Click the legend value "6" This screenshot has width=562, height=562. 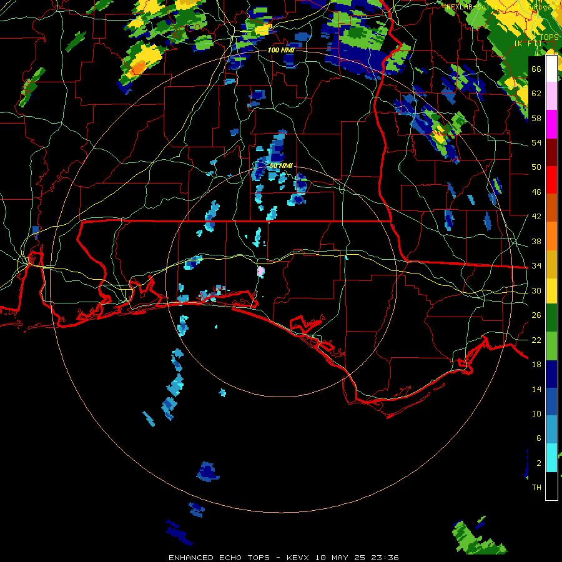(x=538, y=438)
